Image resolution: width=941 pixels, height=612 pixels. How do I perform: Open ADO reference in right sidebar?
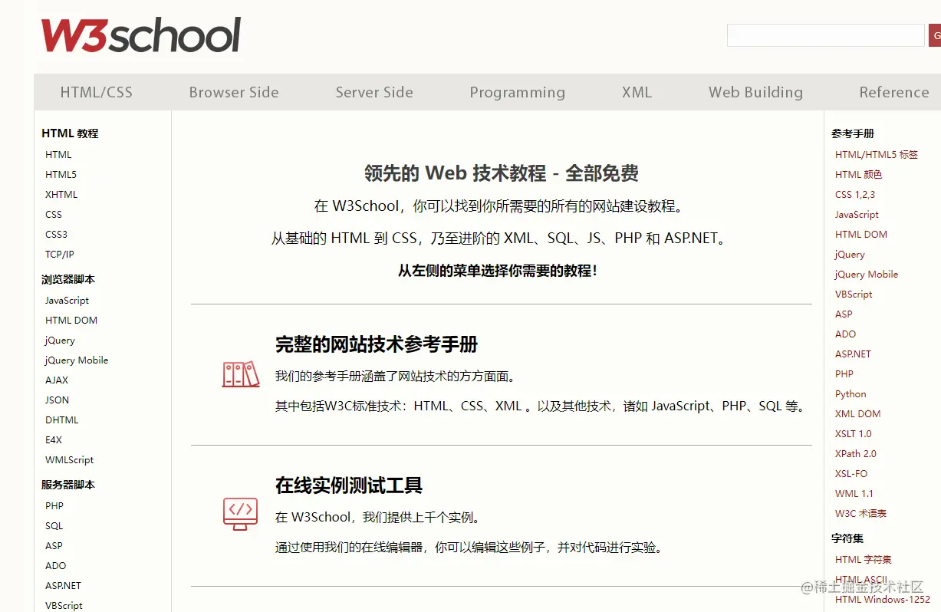tap(846, 334)
